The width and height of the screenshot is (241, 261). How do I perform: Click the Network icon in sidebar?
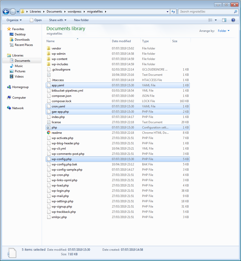click(9, 108)
